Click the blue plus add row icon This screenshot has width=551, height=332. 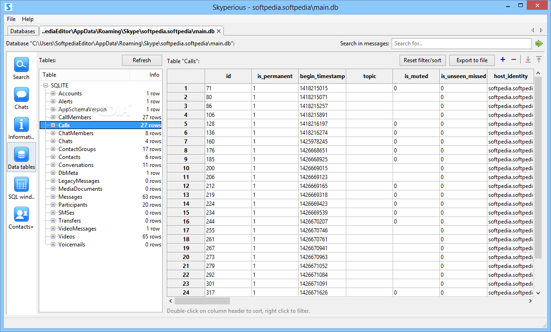click(503, 60)
